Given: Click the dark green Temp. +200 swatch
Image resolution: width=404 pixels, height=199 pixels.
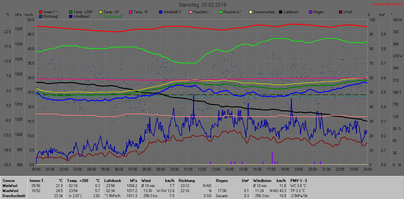Looking at the screenshot, I should [71, 12].
